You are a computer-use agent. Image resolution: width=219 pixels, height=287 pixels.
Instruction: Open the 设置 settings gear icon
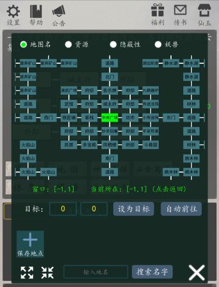13,12
